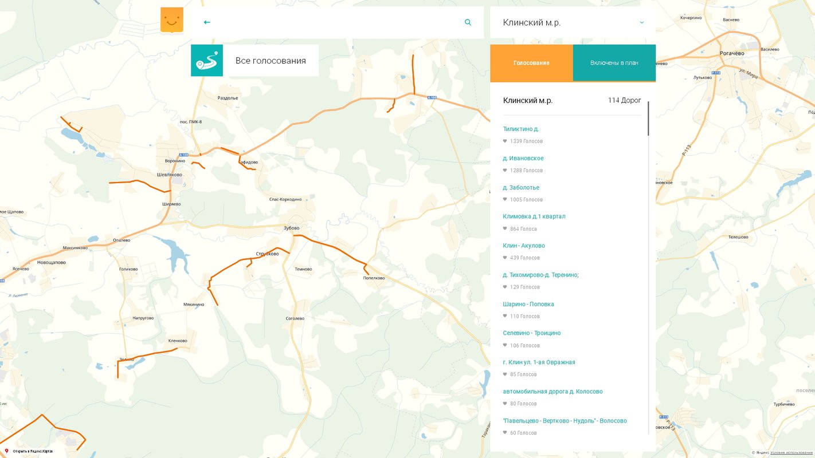
Task: Open the Селевино - Троицино road entry
Action: (x=532, y=333)
